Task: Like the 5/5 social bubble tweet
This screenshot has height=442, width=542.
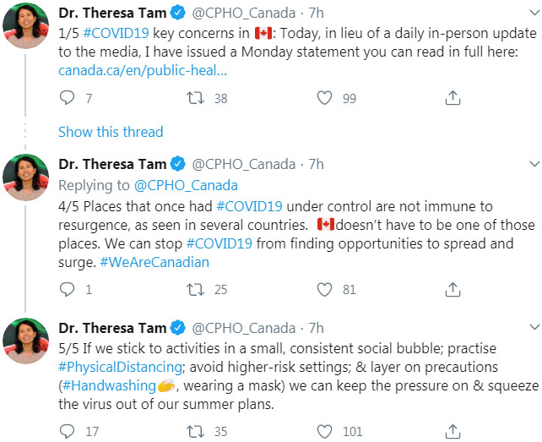Action: [x=323, y=431]
